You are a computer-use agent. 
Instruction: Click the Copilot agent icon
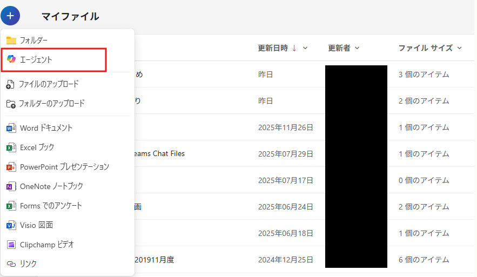pos(11,59)
